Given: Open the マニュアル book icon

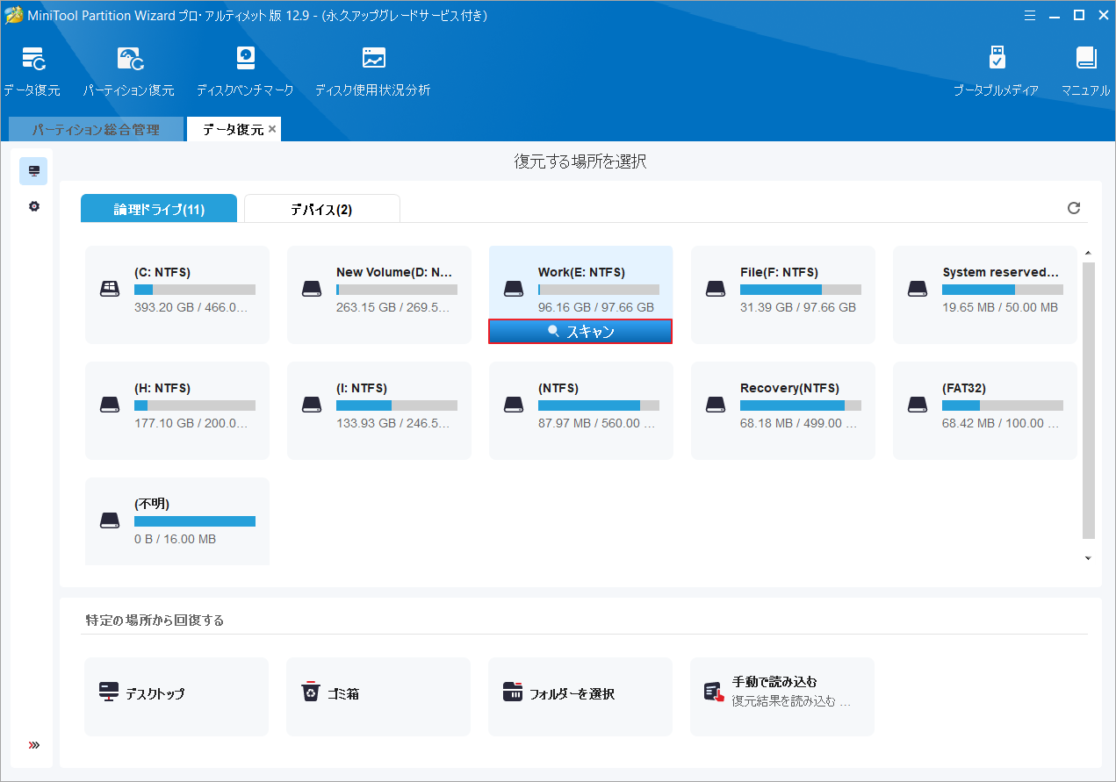Looking at the screenshot, I should (1086, 60).
